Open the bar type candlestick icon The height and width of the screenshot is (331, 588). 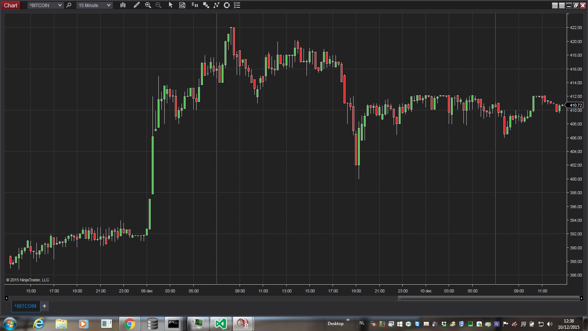coord(123,5)
